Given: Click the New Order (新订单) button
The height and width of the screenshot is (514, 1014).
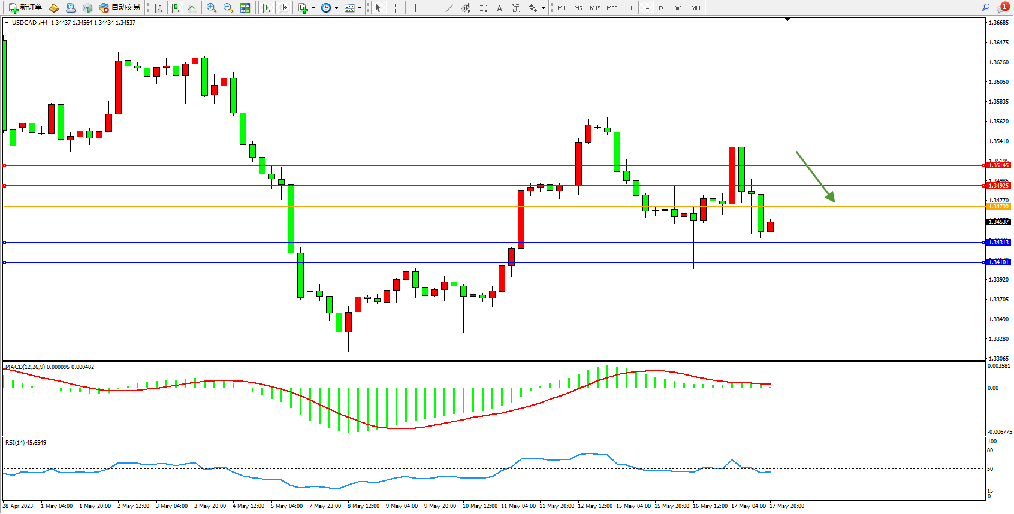Looking at the screenshot, I should [x=25, y=8].
